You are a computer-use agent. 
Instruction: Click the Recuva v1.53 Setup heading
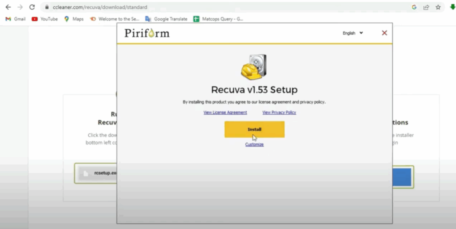pos(254,90)
